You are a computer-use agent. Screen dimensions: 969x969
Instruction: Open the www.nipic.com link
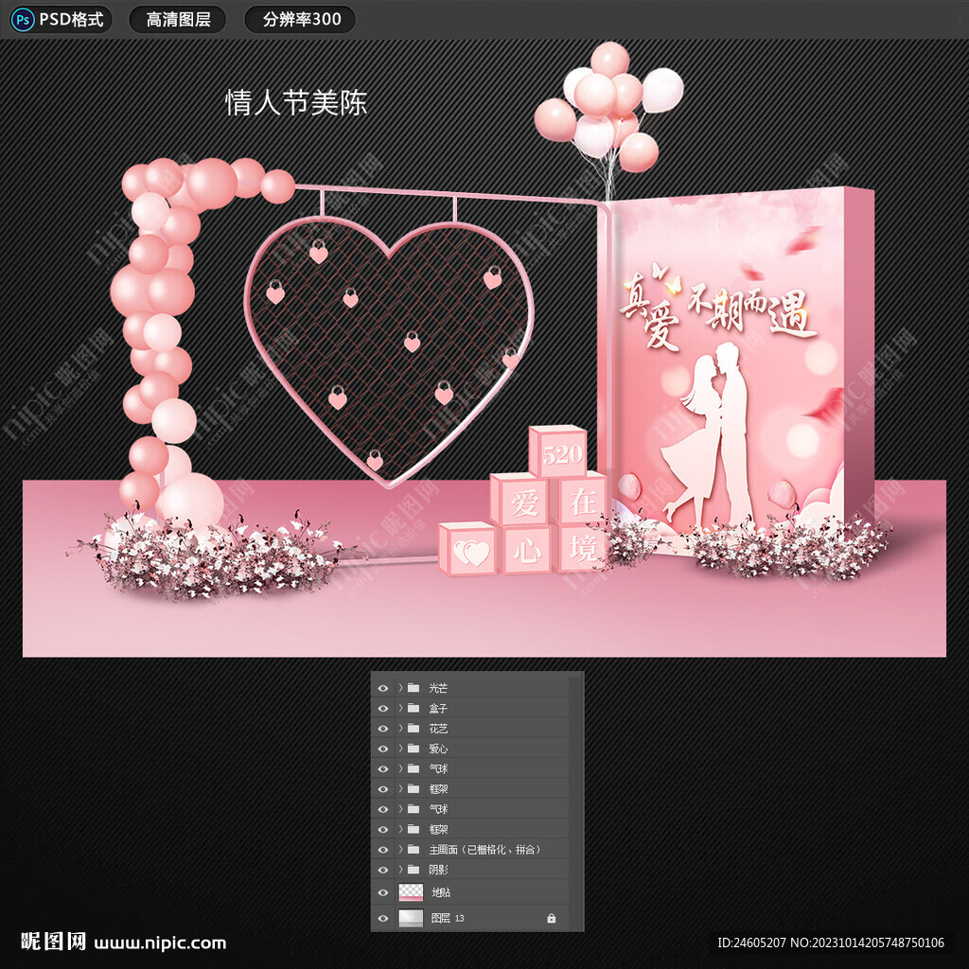(x=161, y=943)
